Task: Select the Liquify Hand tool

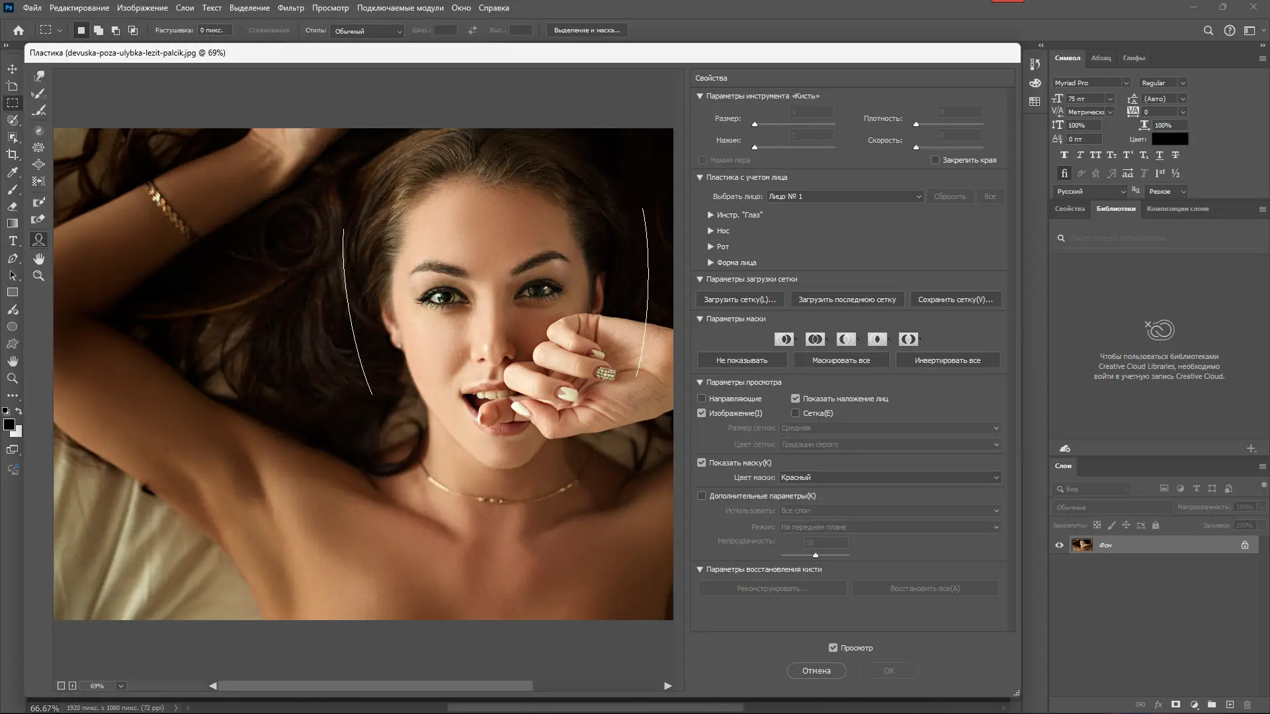Action: pyautogui.click(x=39, y=258)
